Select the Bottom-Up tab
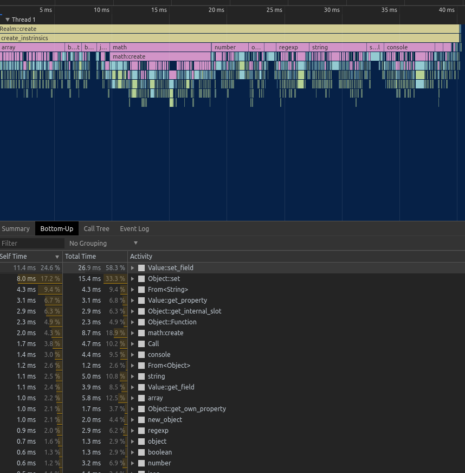The width and height of the screenshot is (465, 473). click(57, 229)
